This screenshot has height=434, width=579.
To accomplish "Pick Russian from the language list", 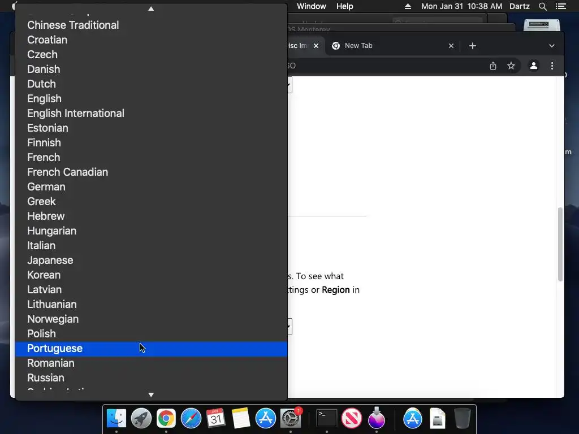I will (x=151, y=378).
